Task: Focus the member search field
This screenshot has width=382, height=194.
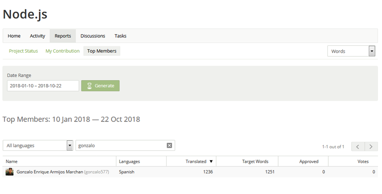Action: pyautogui.click(x=121, y=145)
